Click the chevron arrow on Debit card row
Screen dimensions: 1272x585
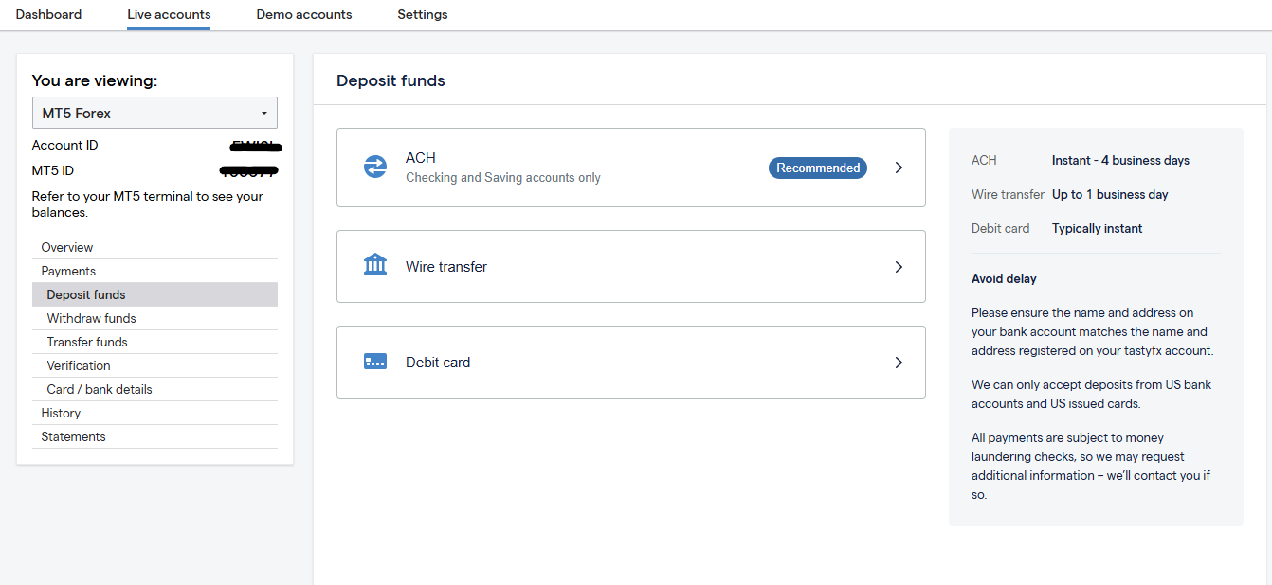coord(899,363)
